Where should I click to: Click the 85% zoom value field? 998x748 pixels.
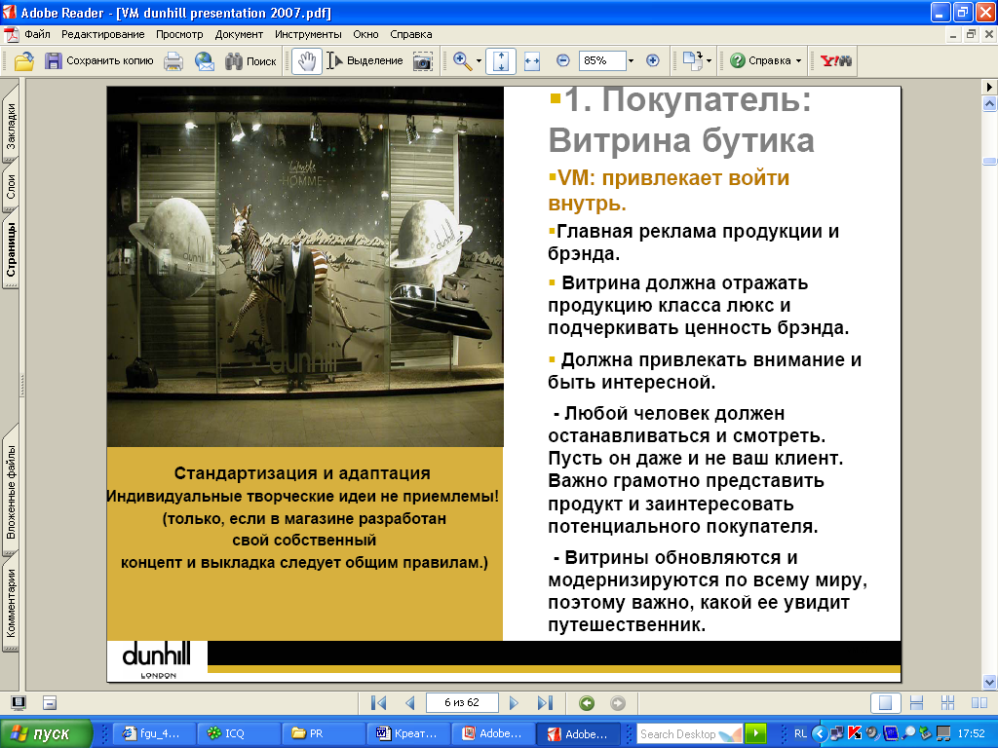click(602, 60)
